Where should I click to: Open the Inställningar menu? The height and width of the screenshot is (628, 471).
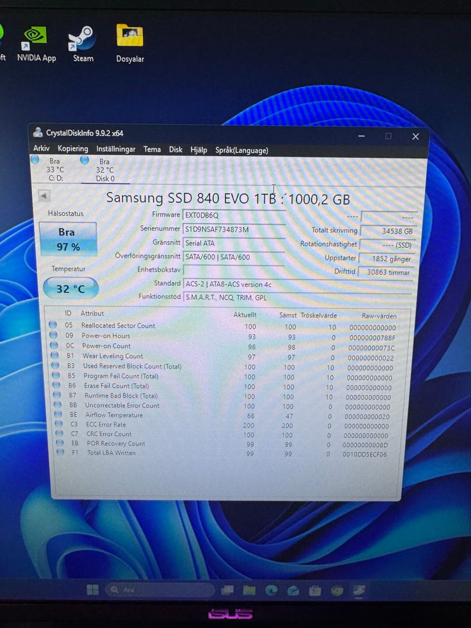point(116,149)
